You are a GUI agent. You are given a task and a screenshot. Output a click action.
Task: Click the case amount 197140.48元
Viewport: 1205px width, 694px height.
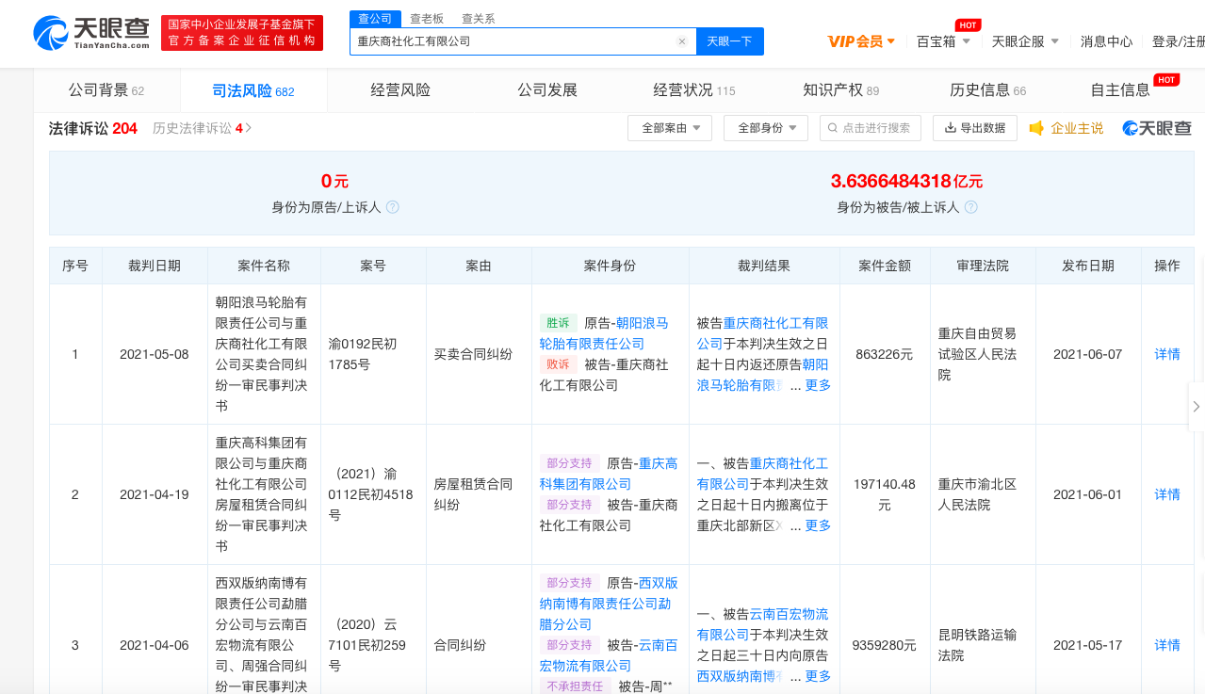click(885, 494)
